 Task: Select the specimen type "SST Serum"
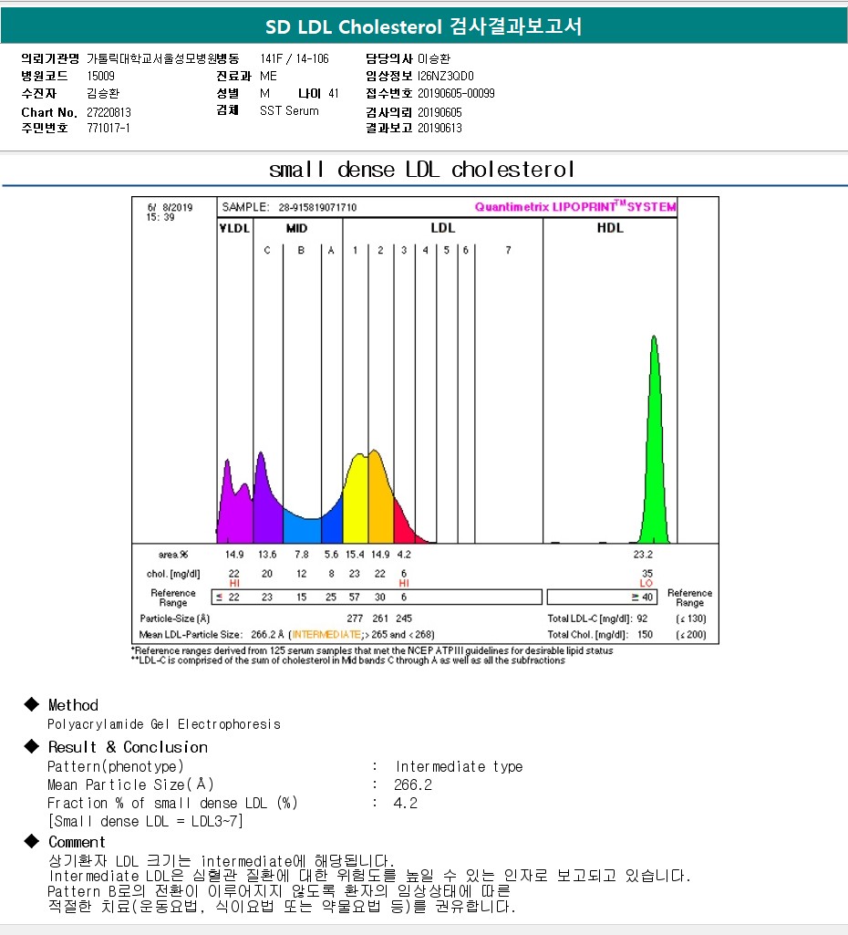pos(289,111)
